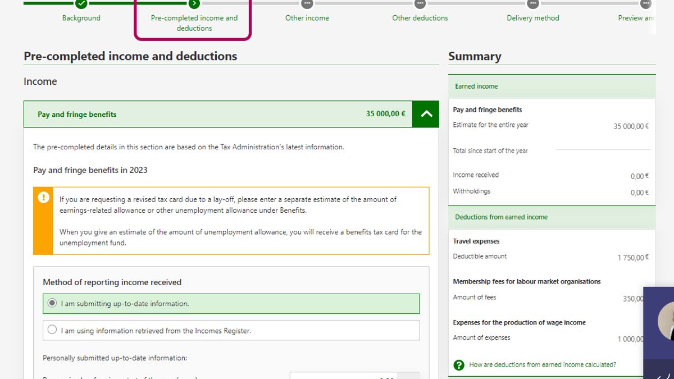The height and width of the screenshot is (379, 674).
Task: Click Deductions from earned income summary header
Action: (552, 217)
